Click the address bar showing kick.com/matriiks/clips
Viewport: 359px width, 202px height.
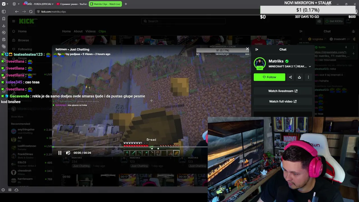(x=149, y=12)
